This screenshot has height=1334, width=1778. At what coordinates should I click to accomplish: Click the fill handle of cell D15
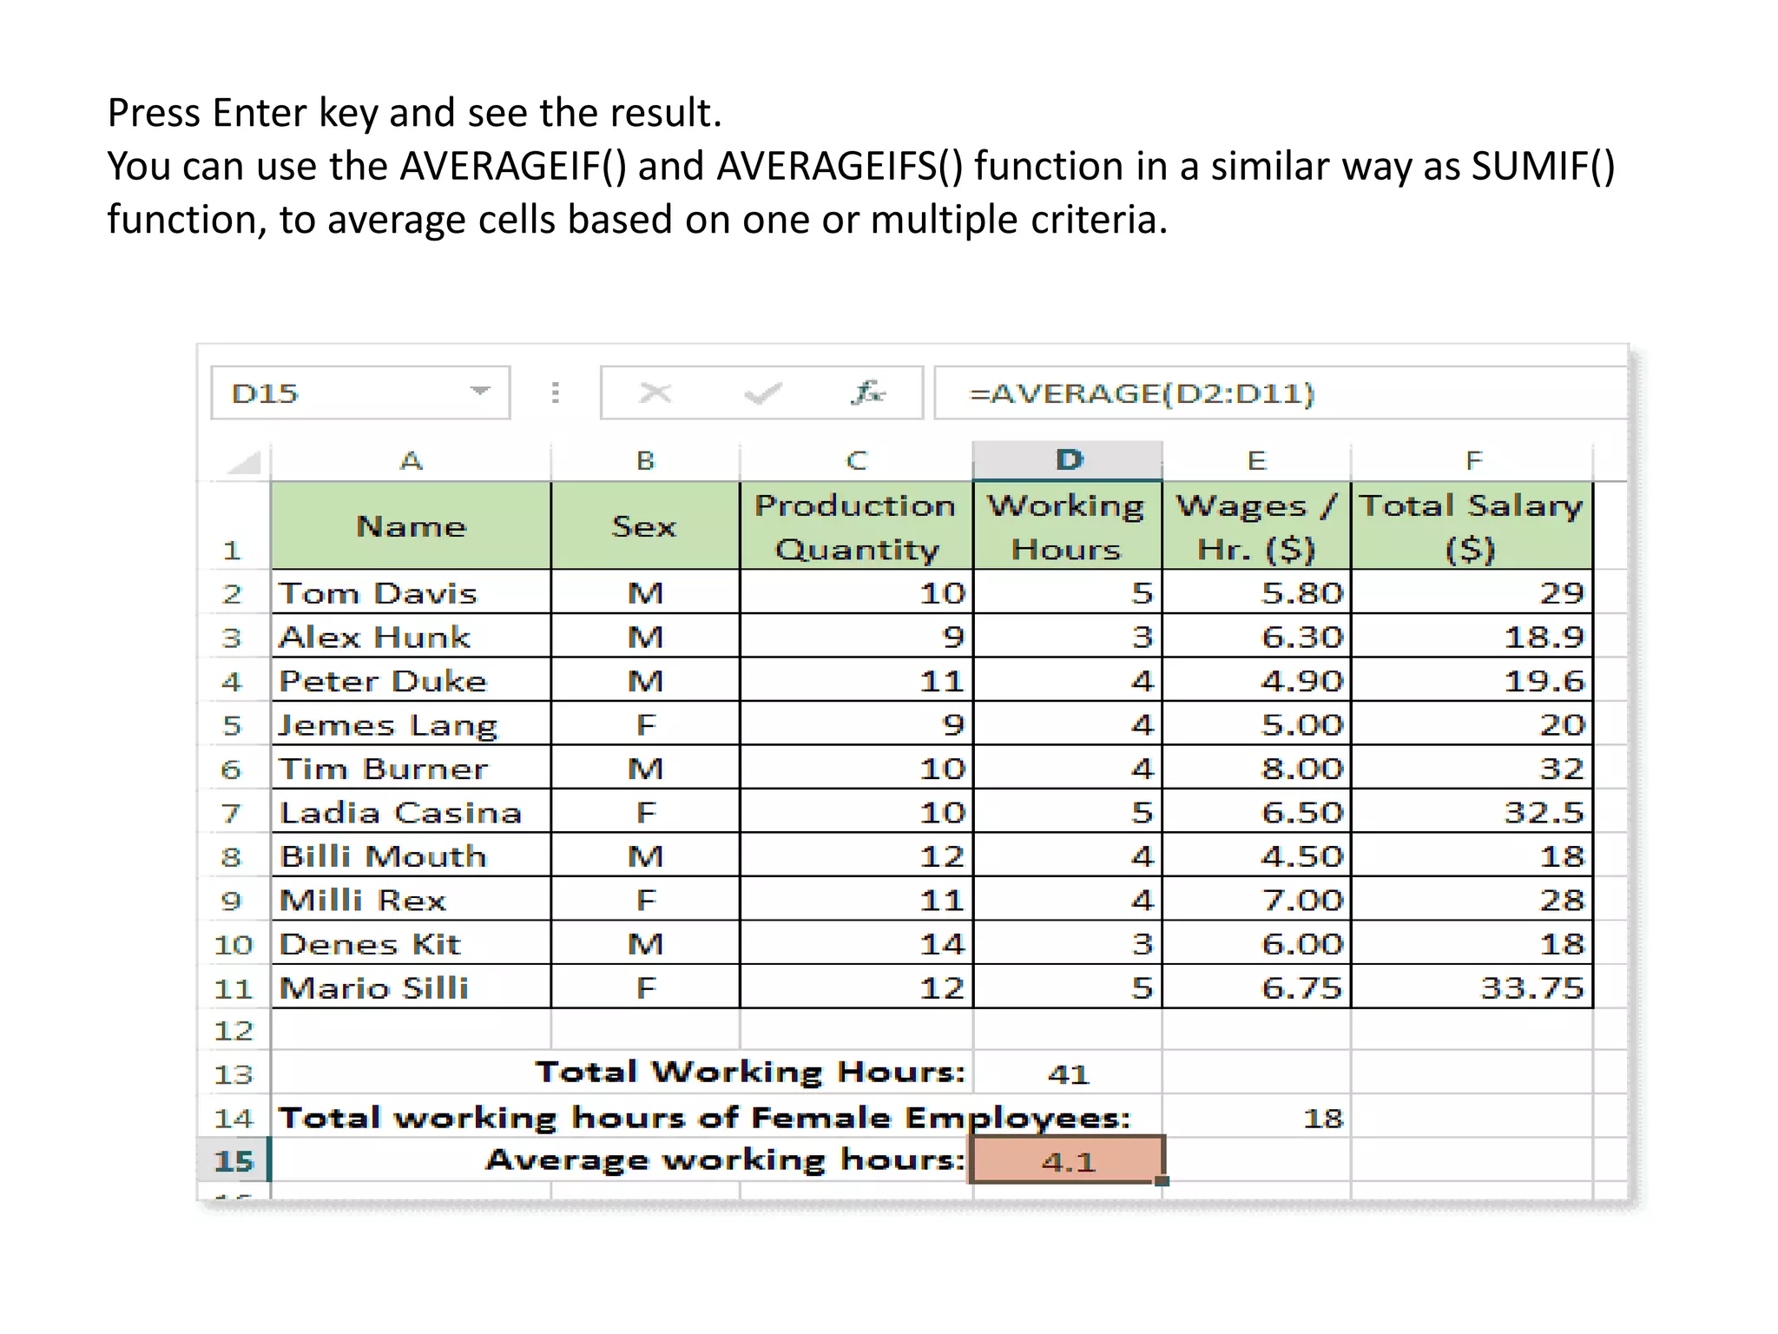pyautogui.click(x=1163, y=1181)
